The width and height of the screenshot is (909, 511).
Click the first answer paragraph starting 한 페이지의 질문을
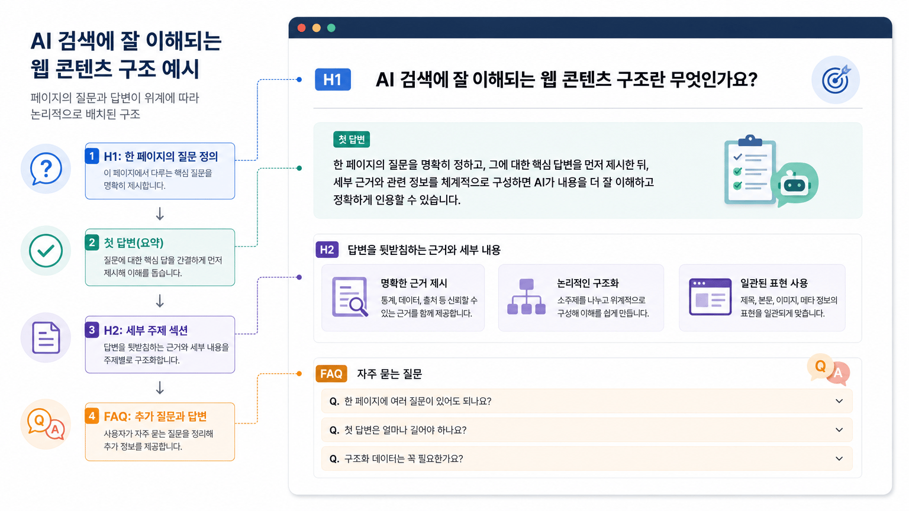coord(494,182)
